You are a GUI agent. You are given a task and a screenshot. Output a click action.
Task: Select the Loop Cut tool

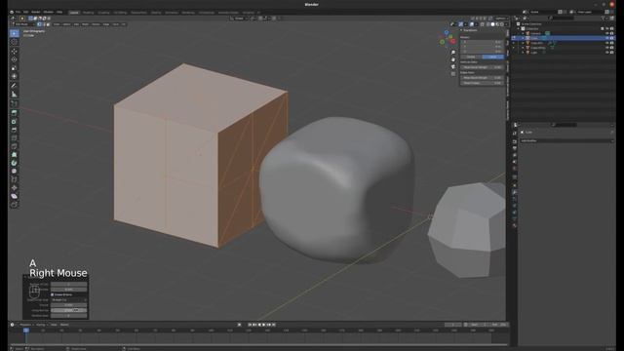point(14,138)
